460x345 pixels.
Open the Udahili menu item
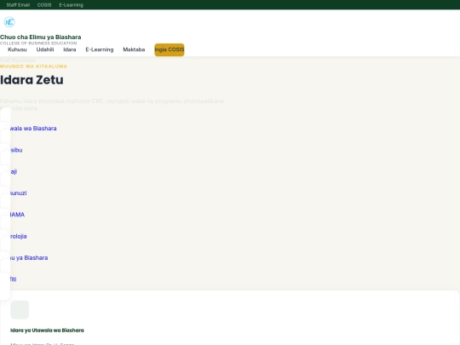tap(45, 49)
